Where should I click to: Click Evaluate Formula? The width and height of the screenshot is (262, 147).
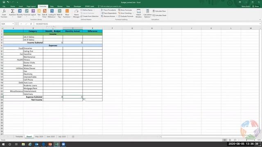pos(126,16)
